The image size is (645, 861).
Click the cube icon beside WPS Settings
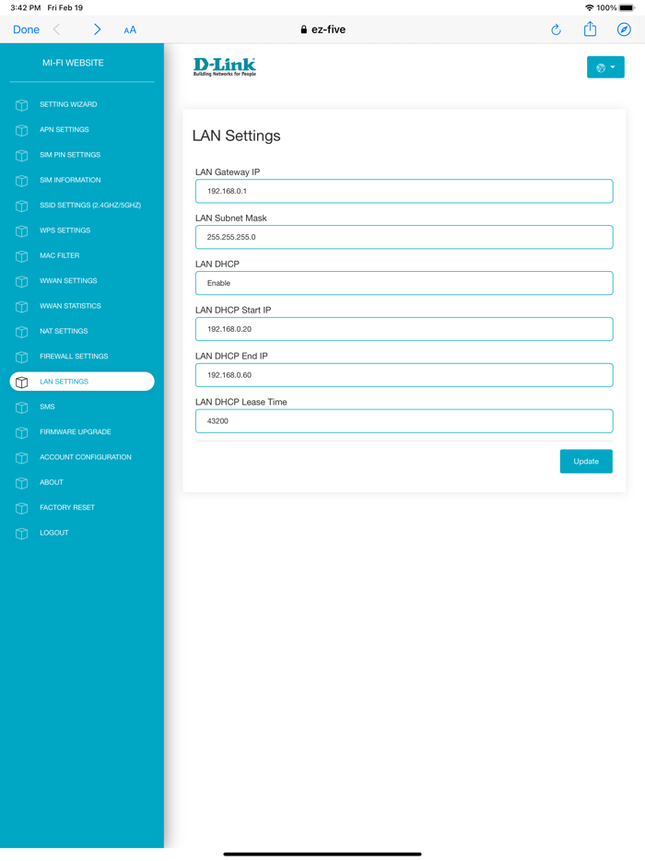coord(21,231)
